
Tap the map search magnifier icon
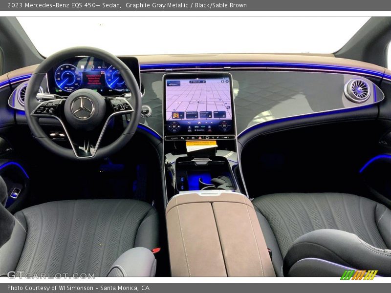(228, 107)
